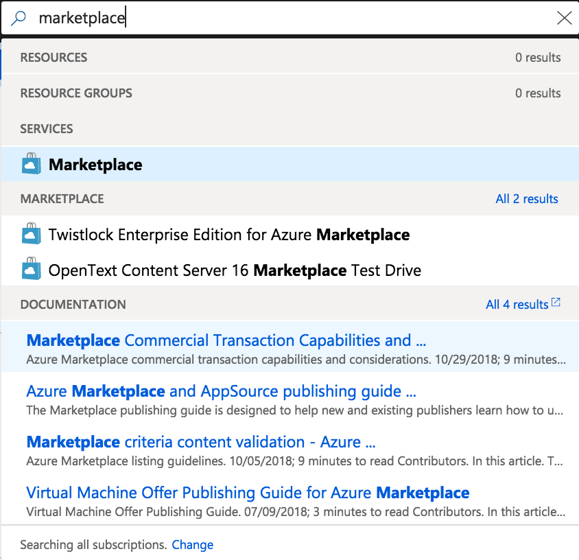Click the external link icon beside documentation results

556,303
